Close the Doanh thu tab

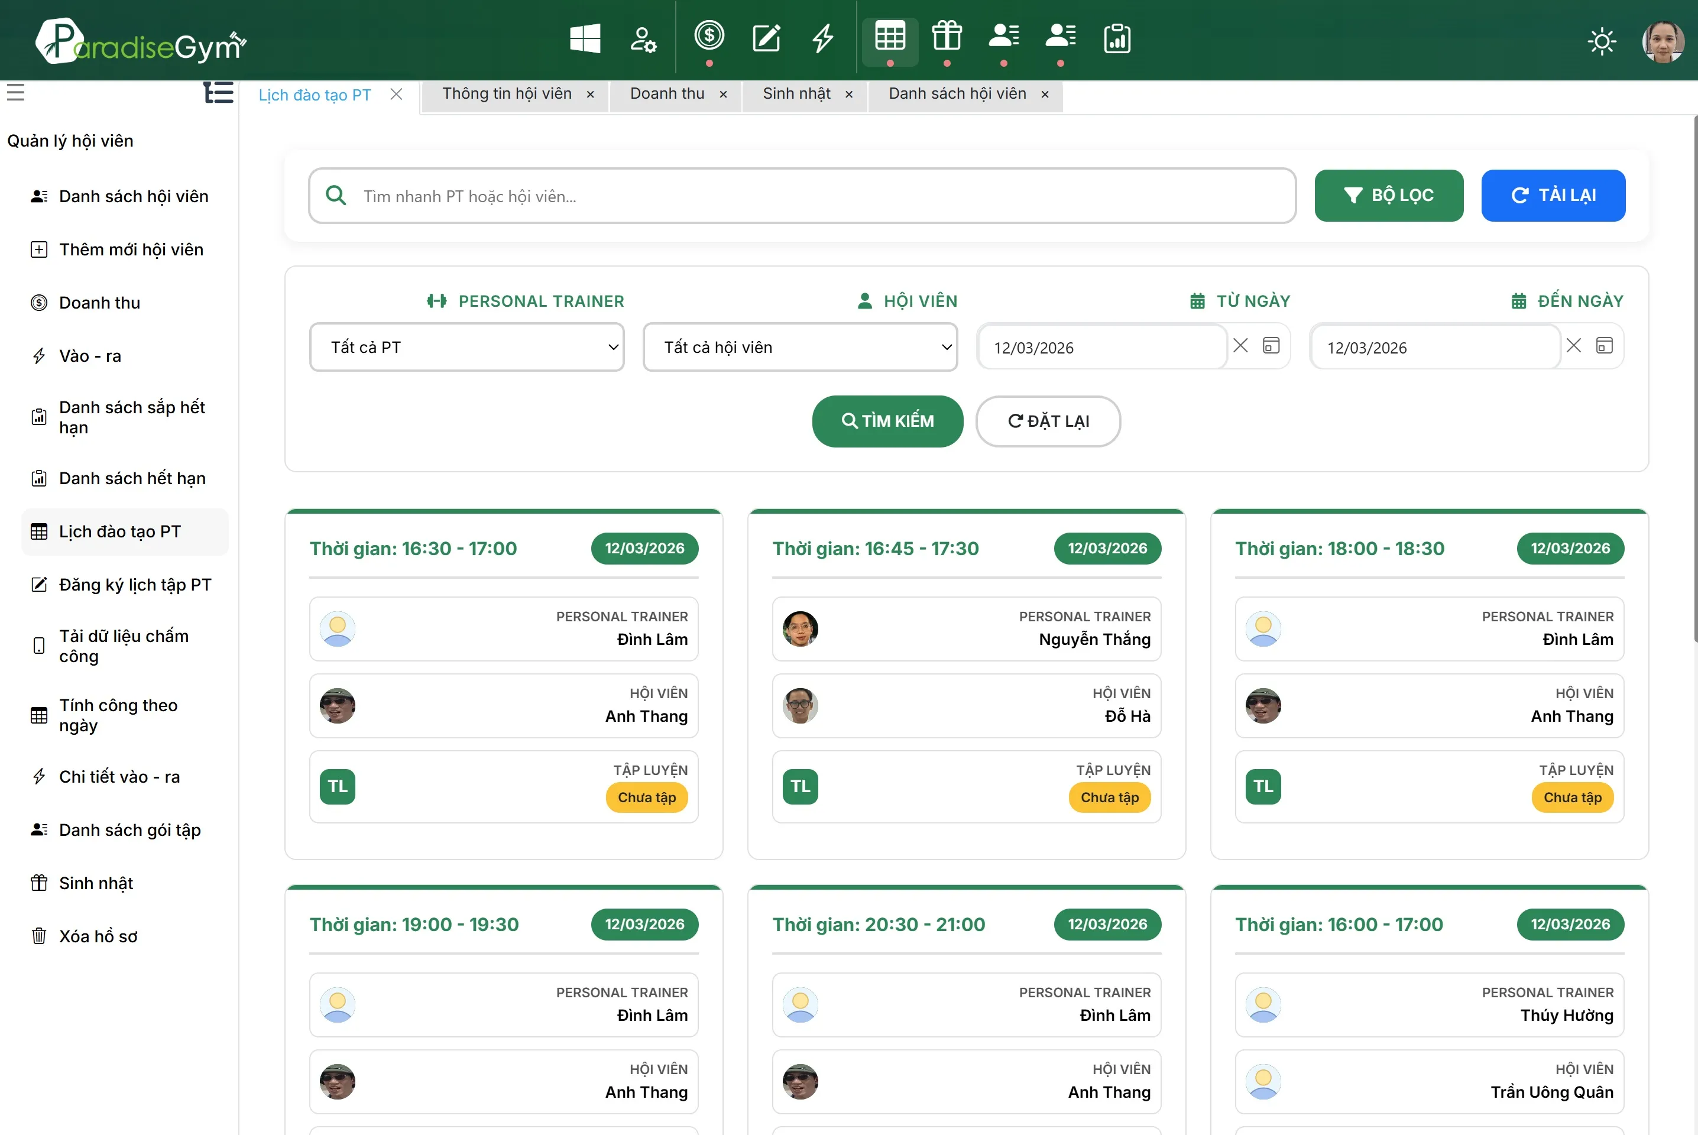[723, 95]
